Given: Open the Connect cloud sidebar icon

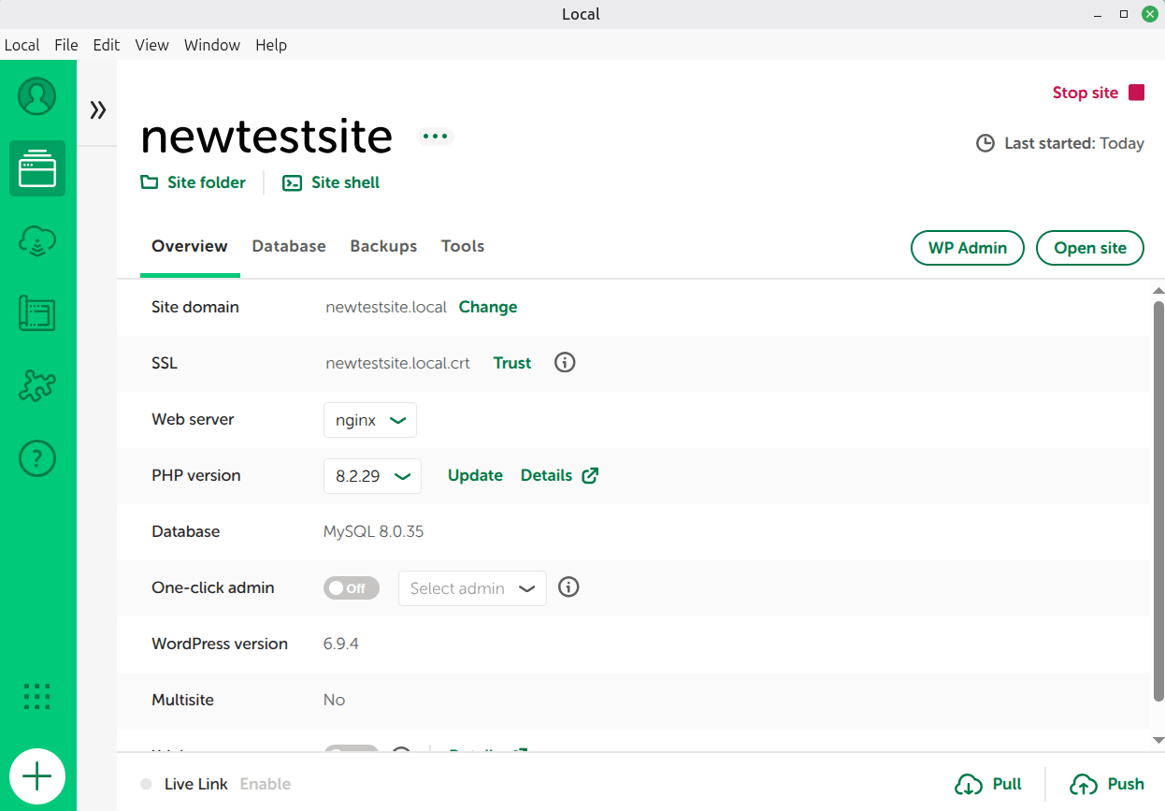Looking at the screenshot, I should pos(37,241).
